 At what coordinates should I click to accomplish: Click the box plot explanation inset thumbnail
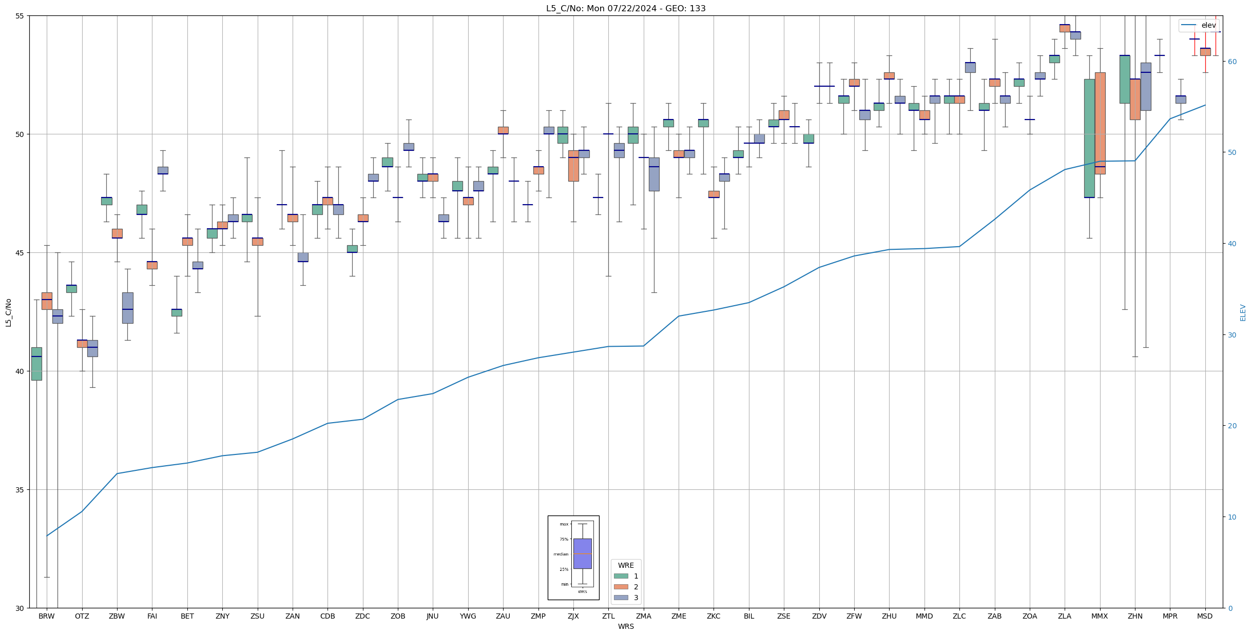[573, 558]
